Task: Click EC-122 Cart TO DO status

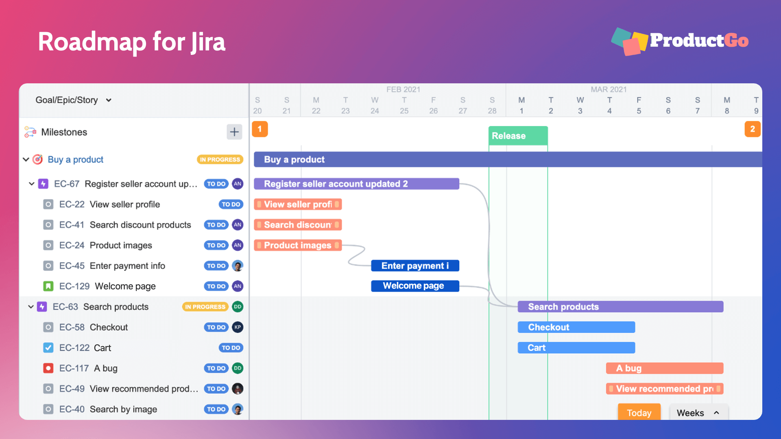Action: [x=231, y=348]
